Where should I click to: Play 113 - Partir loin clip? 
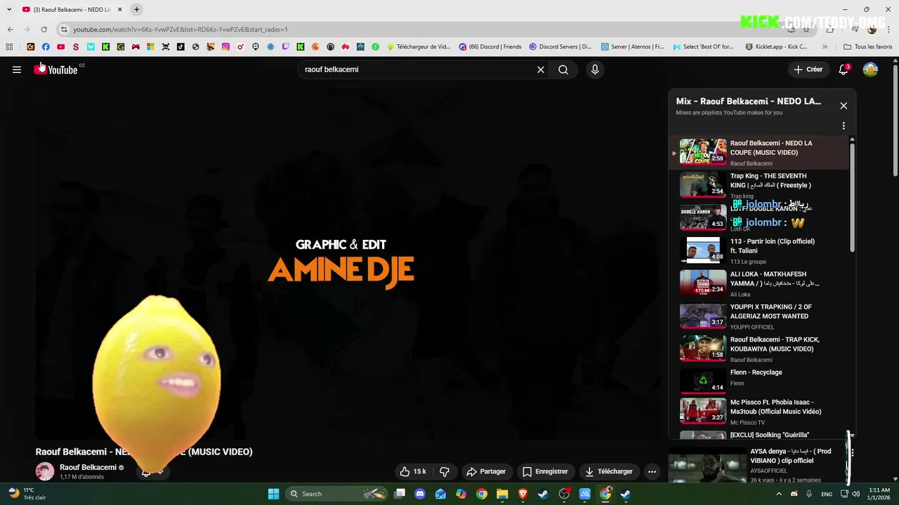760,250
